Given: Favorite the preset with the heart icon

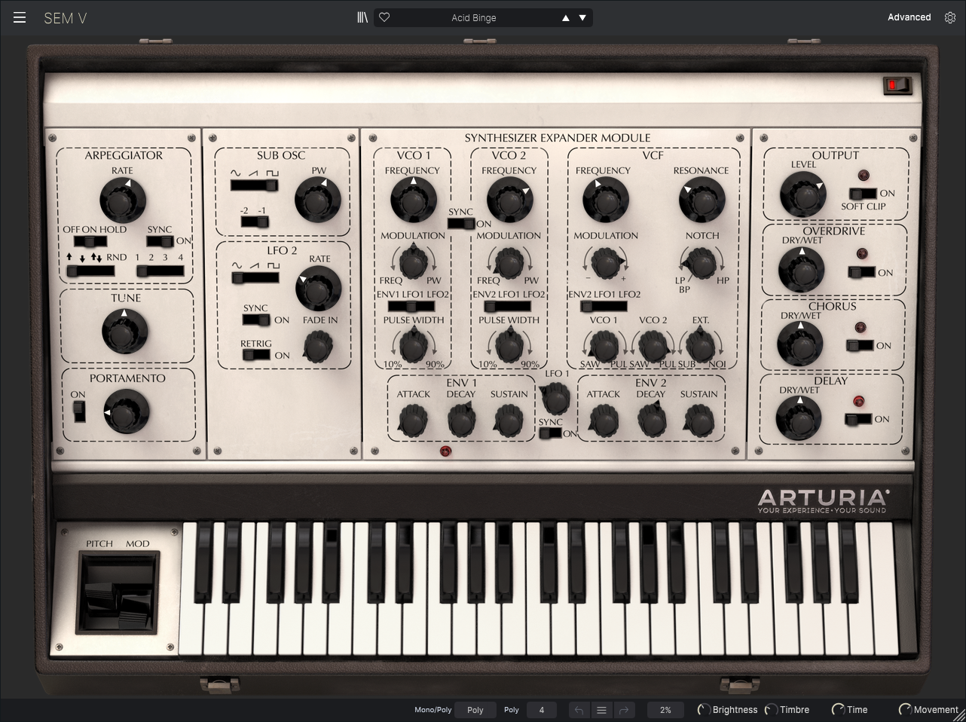Looking at the screenshot, I should tap(384, 17).
